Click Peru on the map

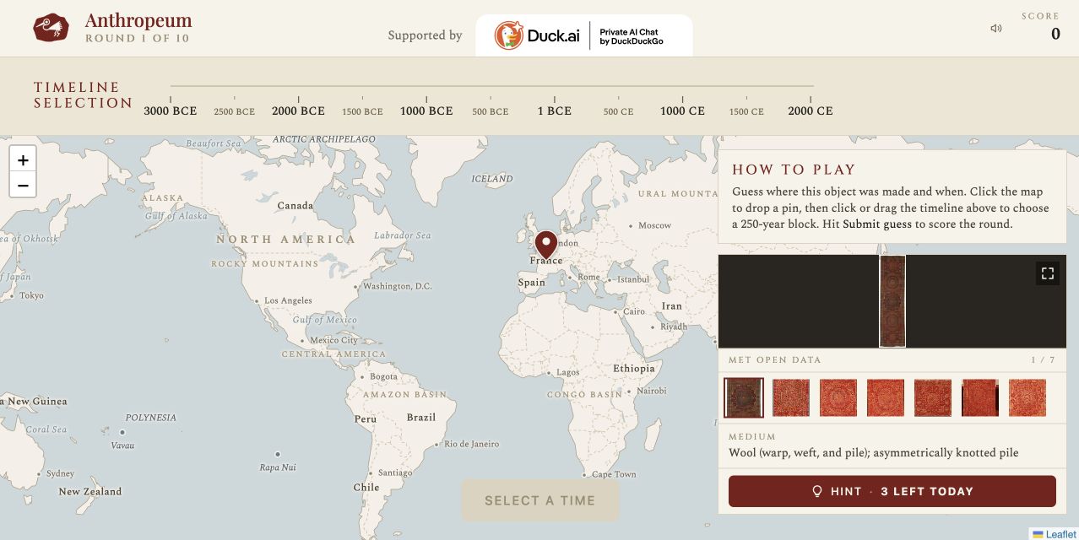366,418
